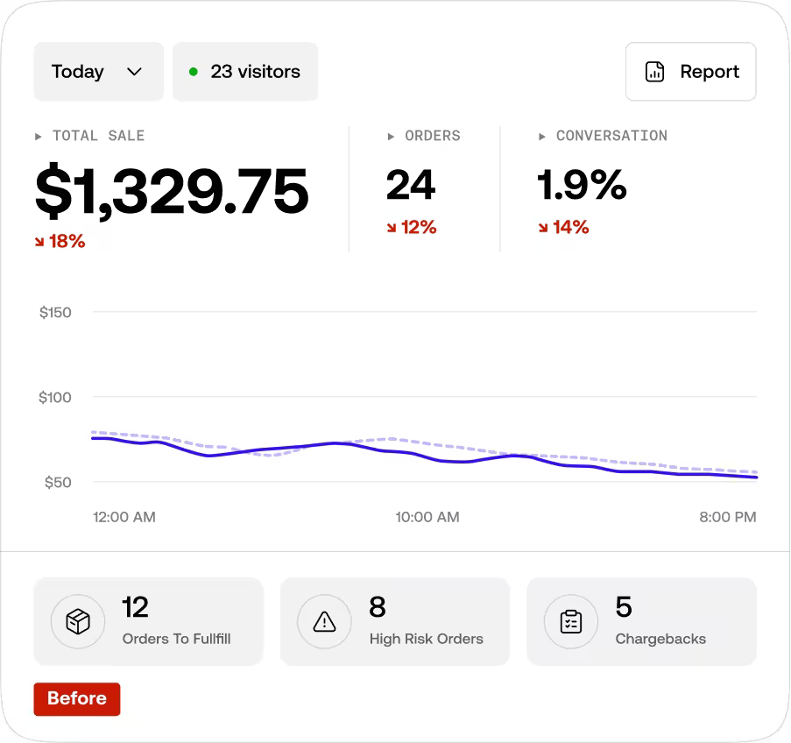Click the red Before badge
Viewport: 791px width, 743px height.
click(x=77, y=699)
